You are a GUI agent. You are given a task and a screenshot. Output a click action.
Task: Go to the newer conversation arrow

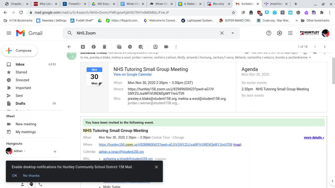pos(315,47)
